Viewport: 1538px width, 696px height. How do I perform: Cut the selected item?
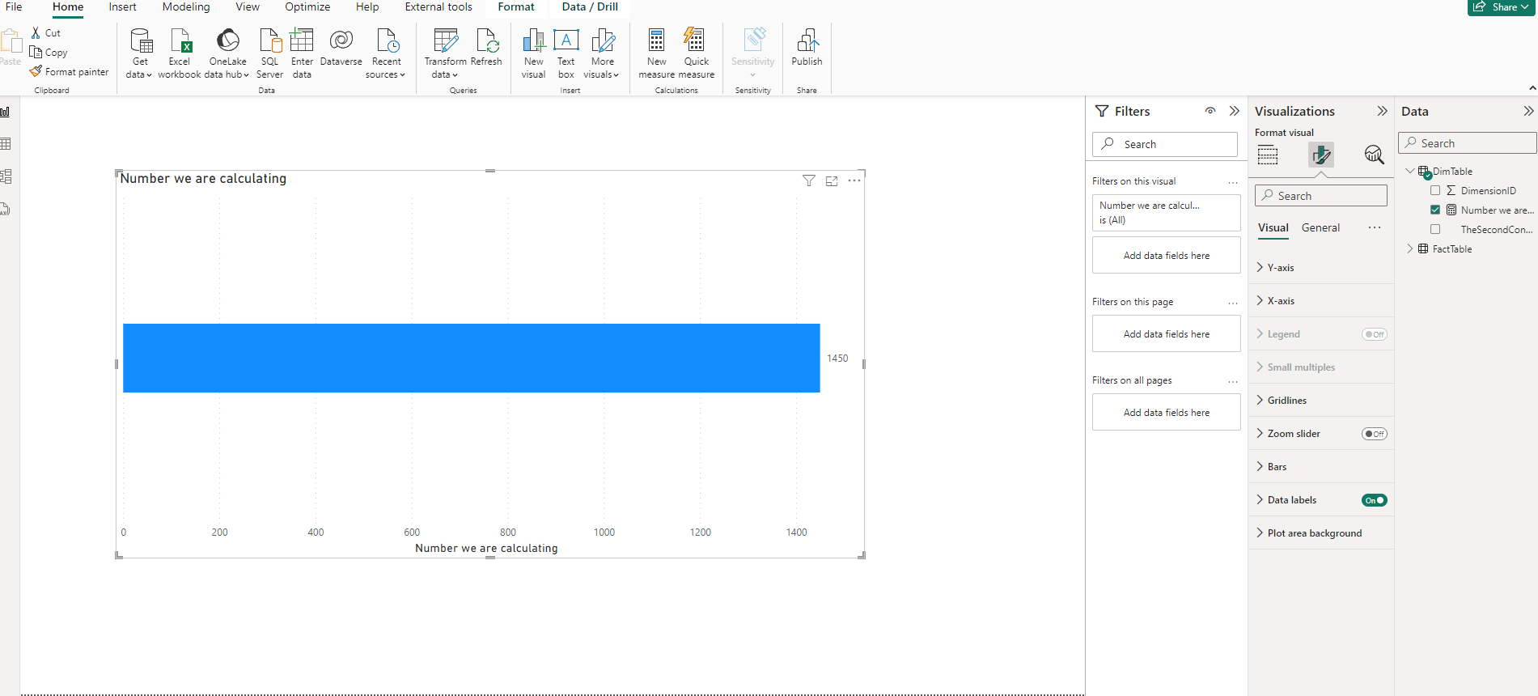tap(46, 33)
